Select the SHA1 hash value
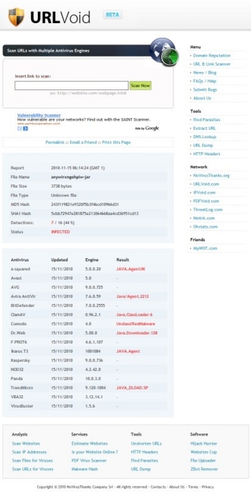This screenshot has width=251, height=497. tap(95, 214)
